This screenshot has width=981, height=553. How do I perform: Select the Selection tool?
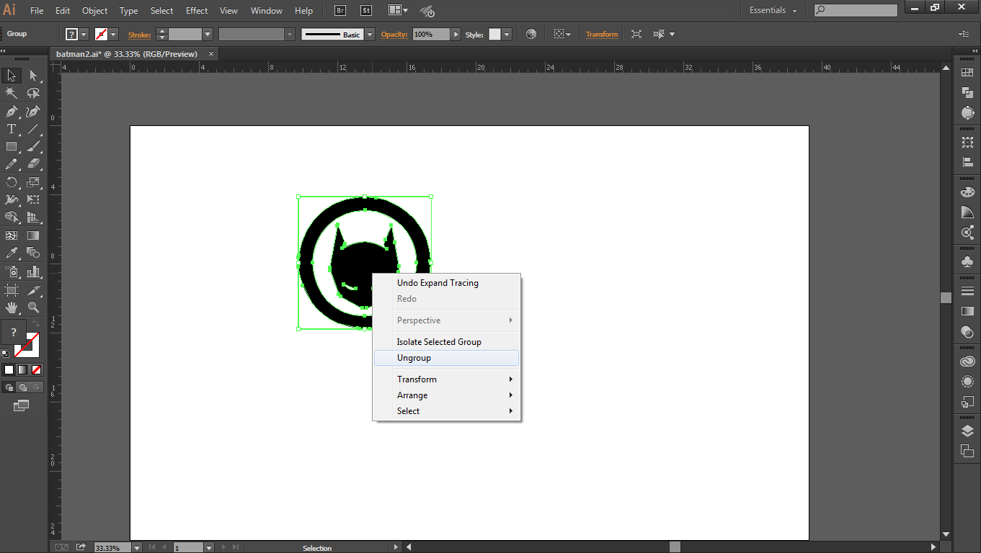click(12, 75)
